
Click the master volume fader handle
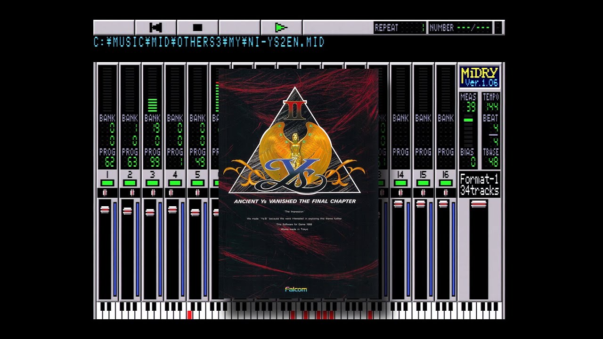479,204
